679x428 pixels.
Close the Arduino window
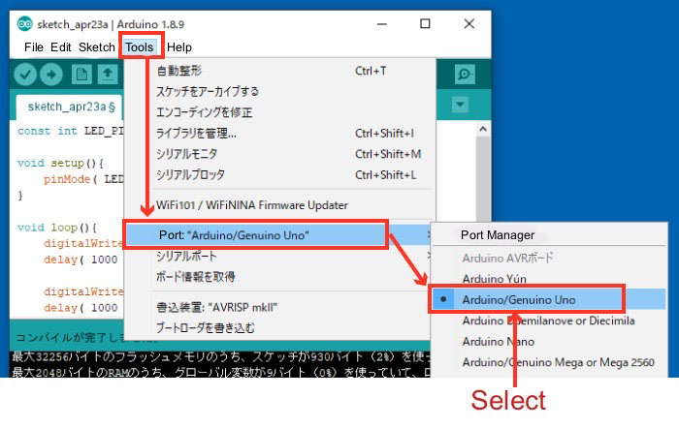tap(469, 24)
